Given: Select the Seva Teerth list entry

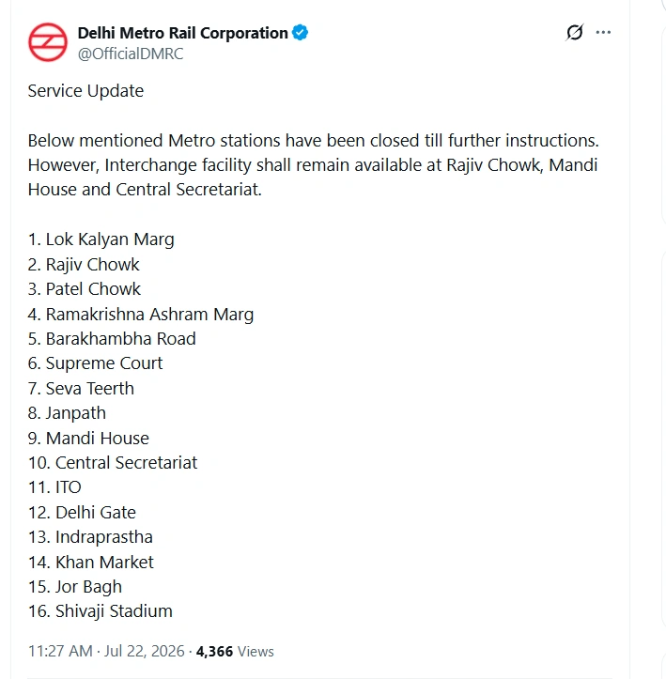Looking at the screenshot, I should click(x=81, y=389).
